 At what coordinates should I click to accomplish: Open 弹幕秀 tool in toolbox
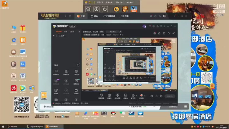76,91
